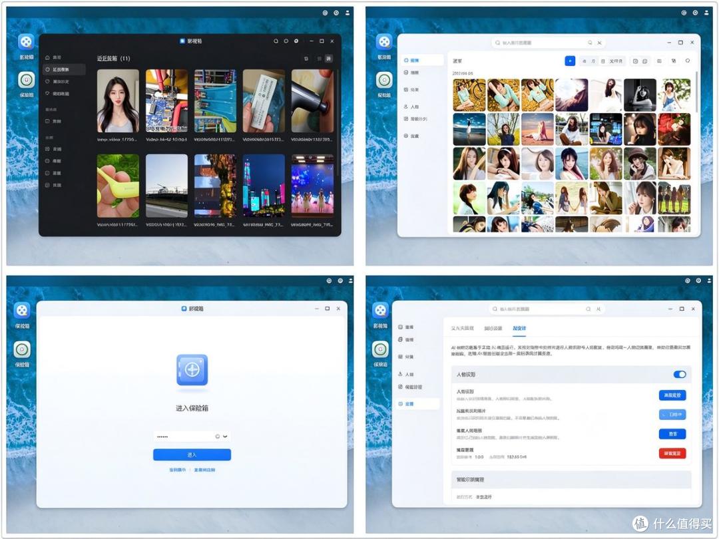Viewport: 719px width, 539px height.
Task: Select the highlighted grid view icon in the dark window
Action: (328, 59)
